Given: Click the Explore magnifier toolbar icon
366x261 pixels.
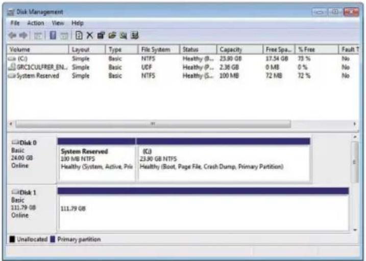Looking at the screenshot, I should (x=123, y=35).
